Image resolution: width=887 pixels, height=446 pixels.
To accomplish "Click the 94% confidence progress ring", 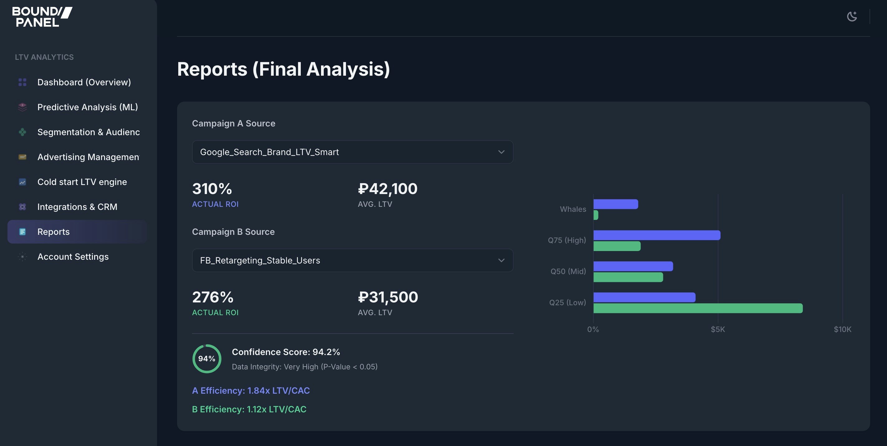I will tap(207, 358).
